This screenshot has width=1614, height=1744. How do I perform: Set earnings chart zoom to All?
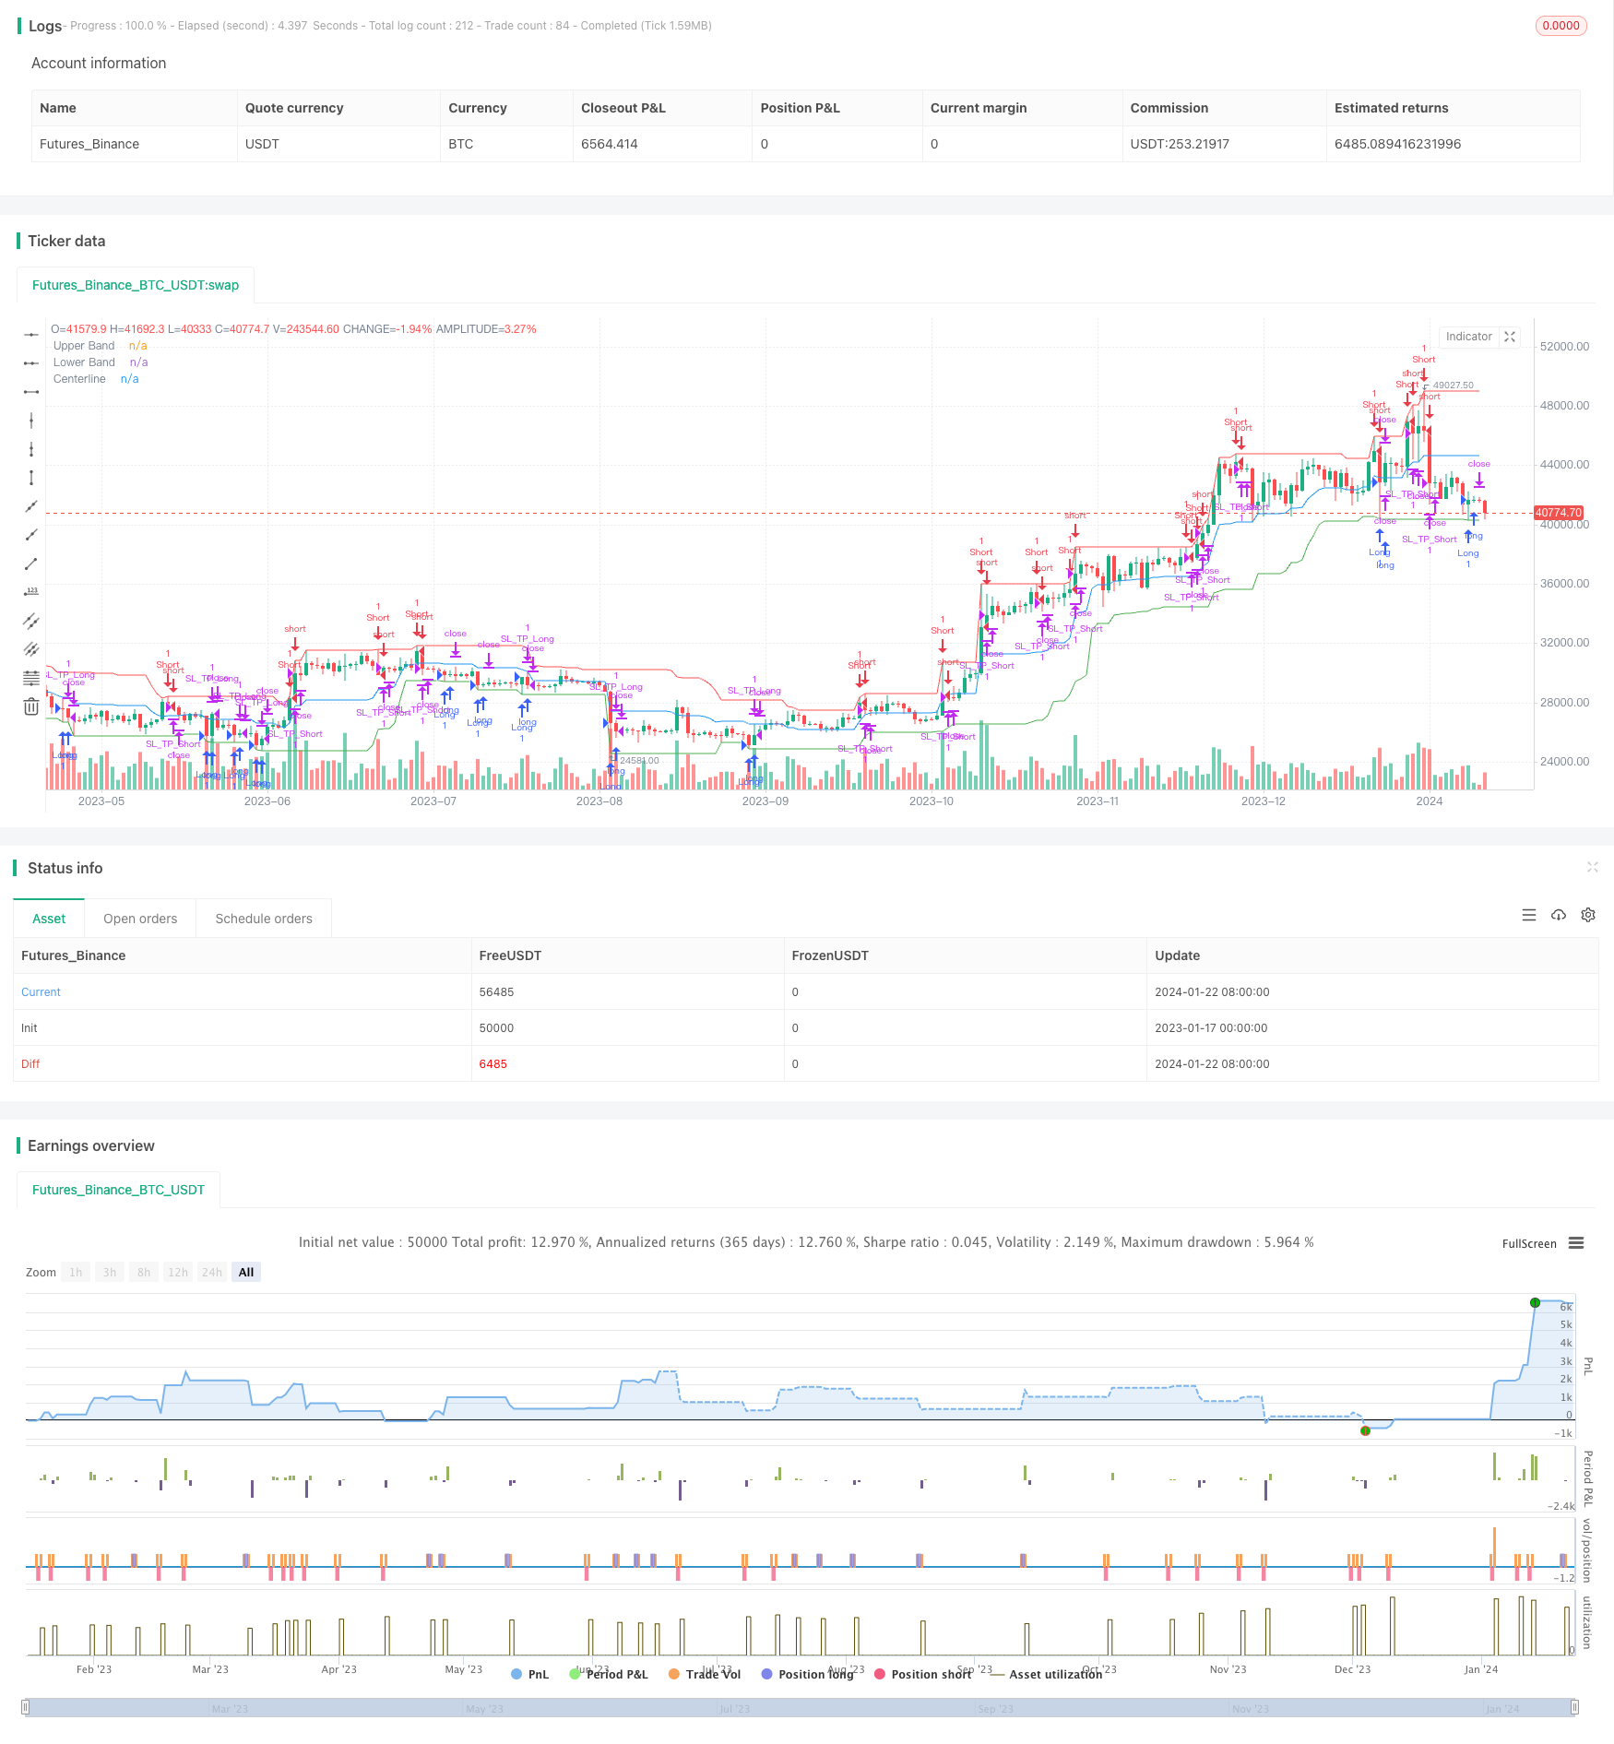(246, 1272)
